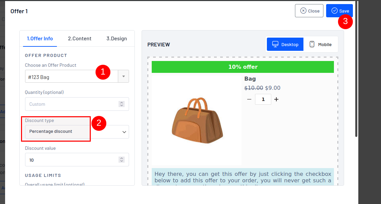The image size is (381, 204).
Task: Click the Quantity custom input field
Action: (71, 104)
